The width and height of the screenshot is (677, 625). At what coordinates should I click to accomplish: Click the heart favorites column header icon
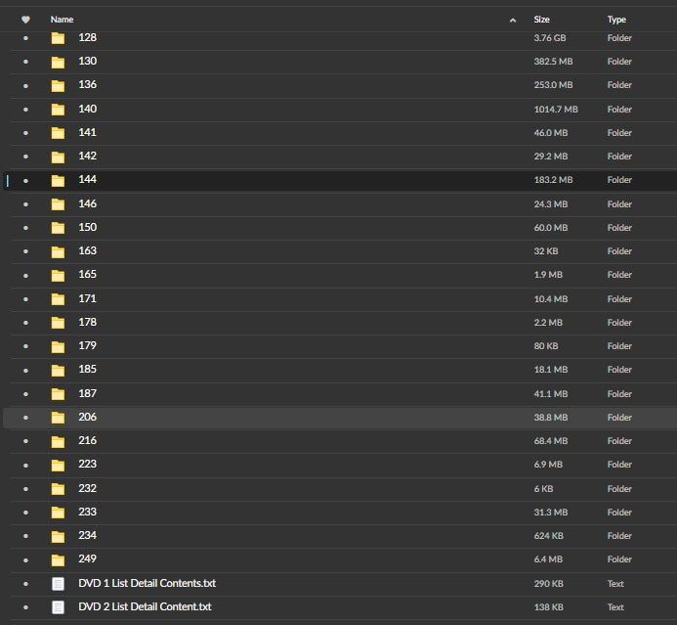tap(25, 20)
